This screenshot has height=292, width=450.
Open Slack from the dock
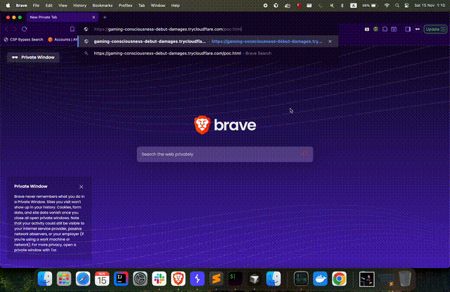[x=159, y=279]
